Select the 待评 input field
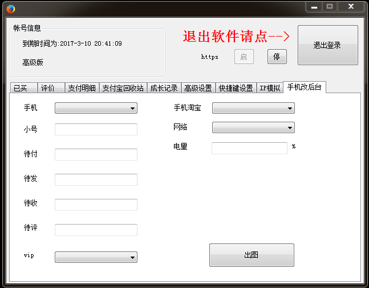Viewport: 369px width, 288px height. pos(96,230)
